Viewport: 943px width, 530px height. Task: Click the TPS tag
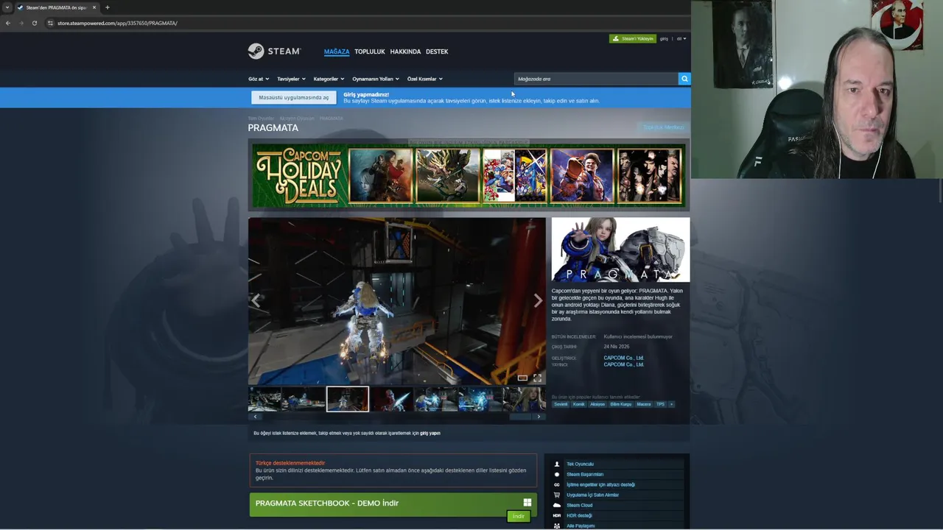coord(660,404)
